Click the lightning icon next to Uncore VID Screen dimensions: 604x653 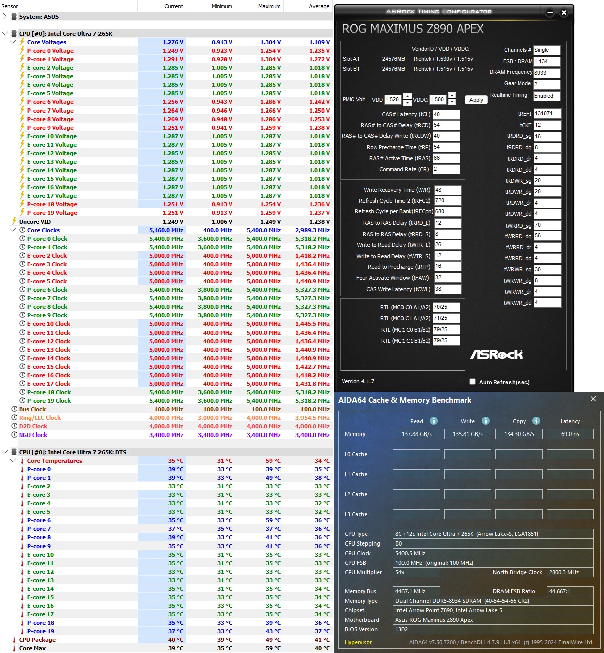tap(14, 222)
